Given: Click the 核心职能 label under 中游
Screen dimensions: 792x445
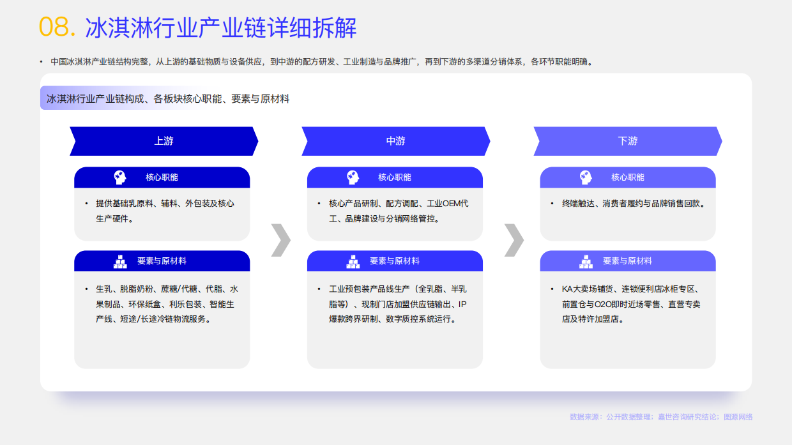Looking at the screenshot, I should [x=395, y=177].
